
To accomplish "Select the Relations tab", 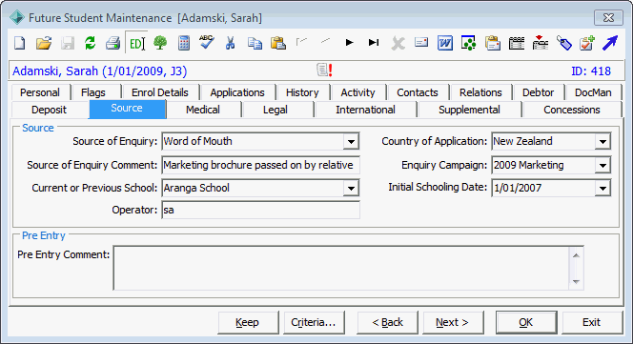I will 480,92.
